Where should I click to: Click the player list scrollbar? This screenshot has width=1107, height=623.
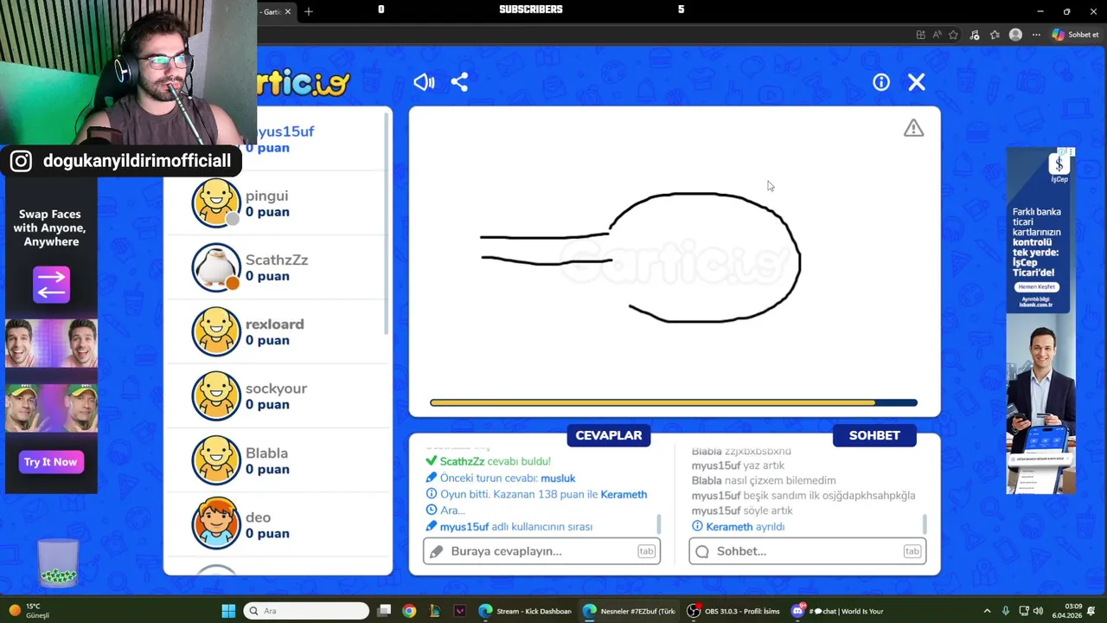(387, 225)
